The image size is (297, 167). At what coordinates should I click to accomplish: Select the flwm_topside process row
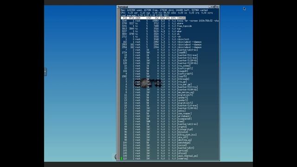(x=169, y=26)
